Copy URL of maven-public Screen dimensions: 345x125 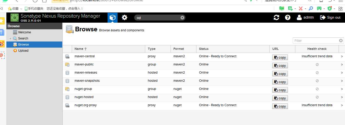280,65
